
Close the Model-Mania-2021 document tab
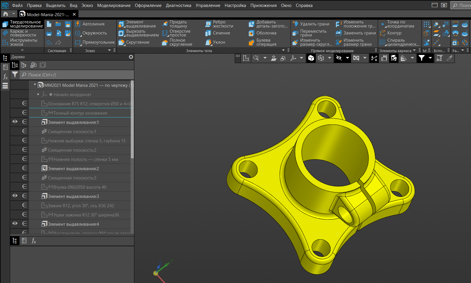74,14
